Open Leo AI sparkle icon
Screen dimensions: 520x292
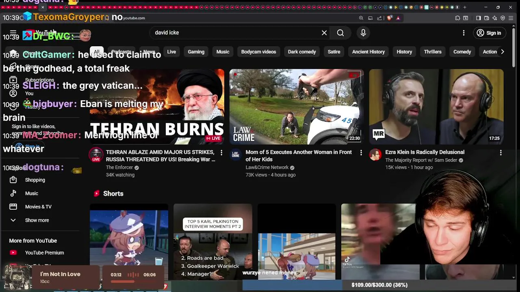[494, 18]
